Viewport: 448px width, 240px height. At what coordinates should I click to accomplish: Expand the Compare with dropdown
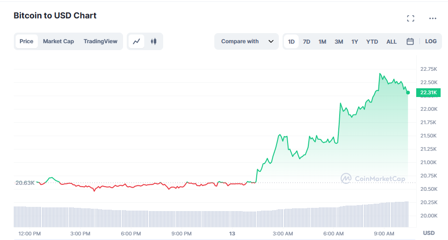pyautogui.click(x=240, y=41)
